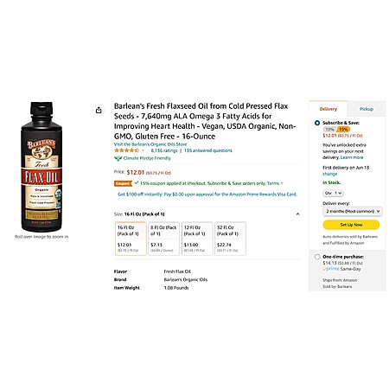Click the 15% savings badge
Viewport: 389px width, 389px height.
(x=343, y=130)
